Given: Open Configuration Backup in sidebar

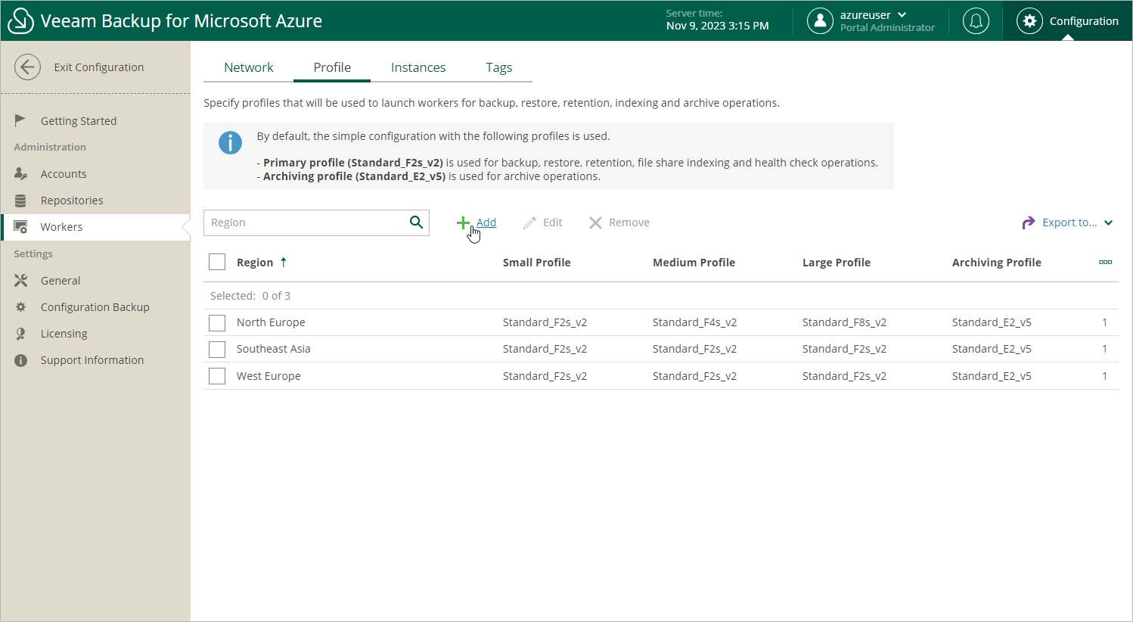Looking at the screenshot, I should tap(95, 307).
